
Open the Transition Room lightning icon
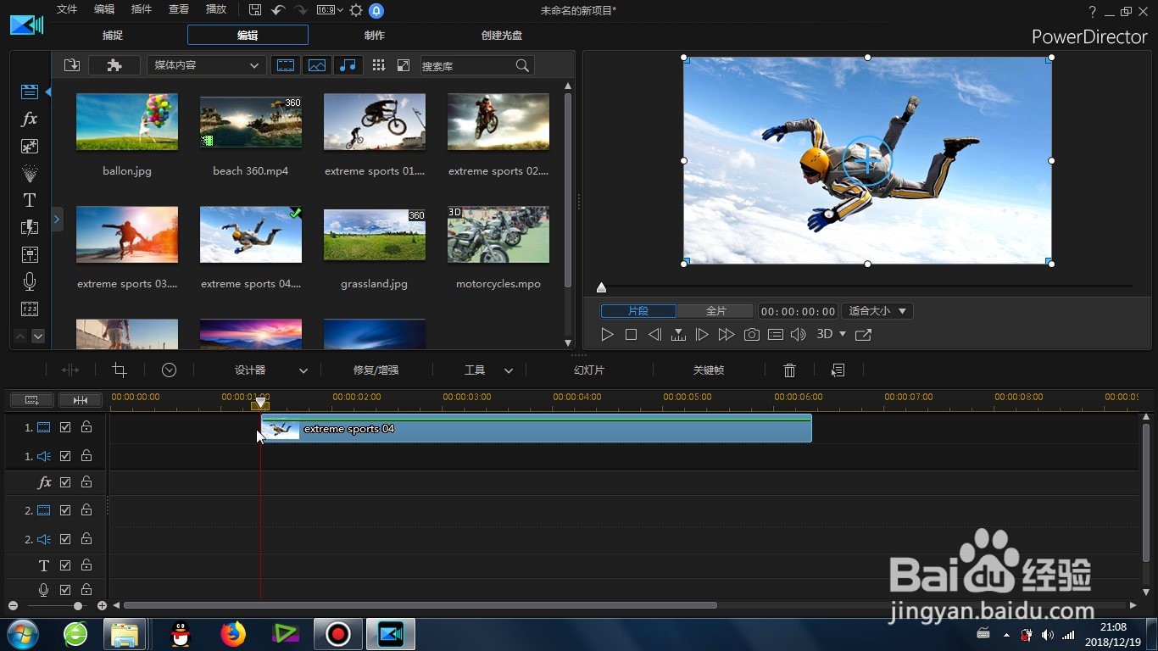coord(30,227)
